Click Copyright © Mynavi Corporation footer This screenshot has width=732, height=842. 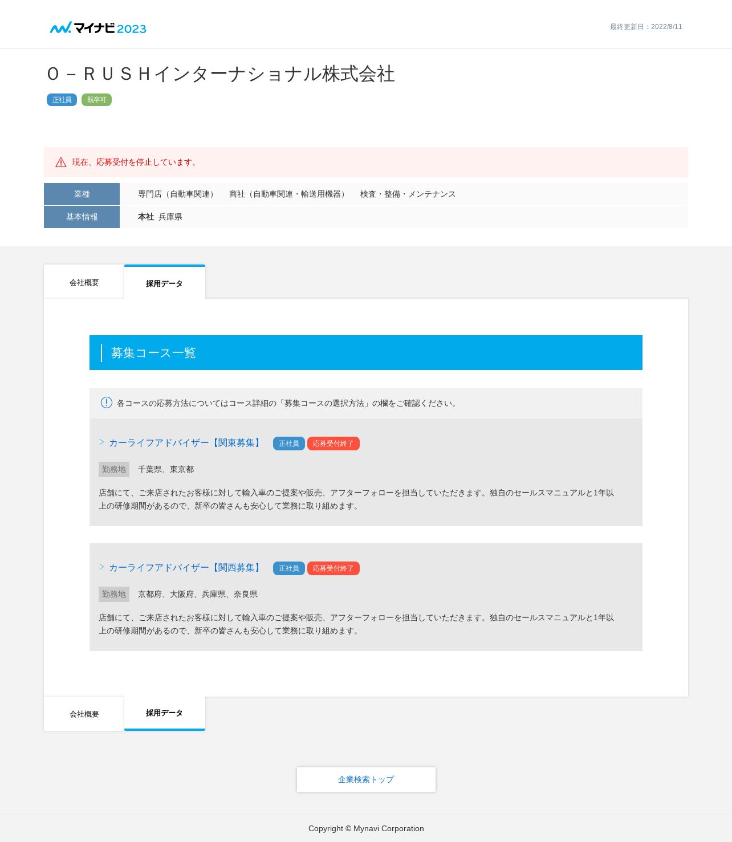click(x=366, y=828)
